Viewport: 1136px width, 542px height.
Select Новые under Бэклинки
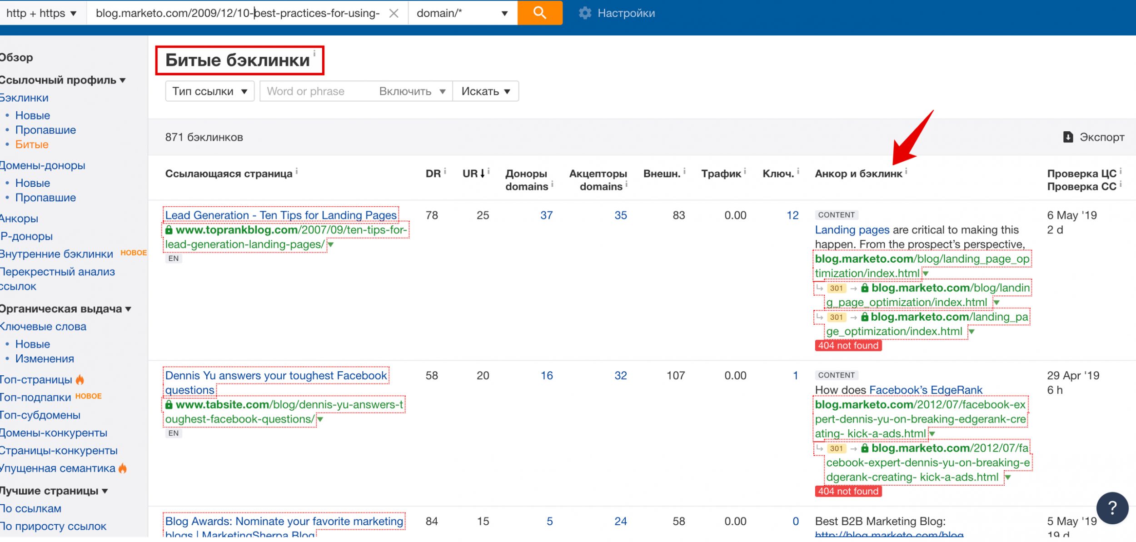[33, 115]
